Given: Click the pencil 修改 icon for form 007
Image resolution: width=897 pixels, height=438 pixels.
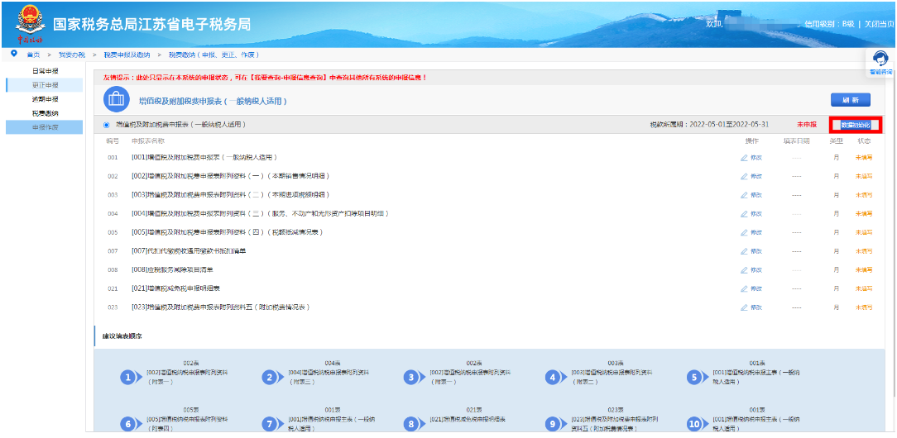Looking at the screenshot, I should pos(745,251).
